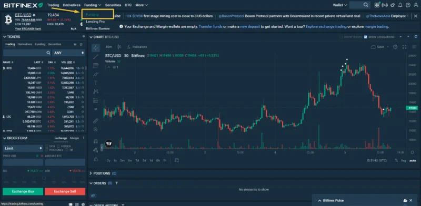This screenshot has height=206, width=421.
Task: Select the chart zoom-in magnifier tool
Action: coord(96,129)
